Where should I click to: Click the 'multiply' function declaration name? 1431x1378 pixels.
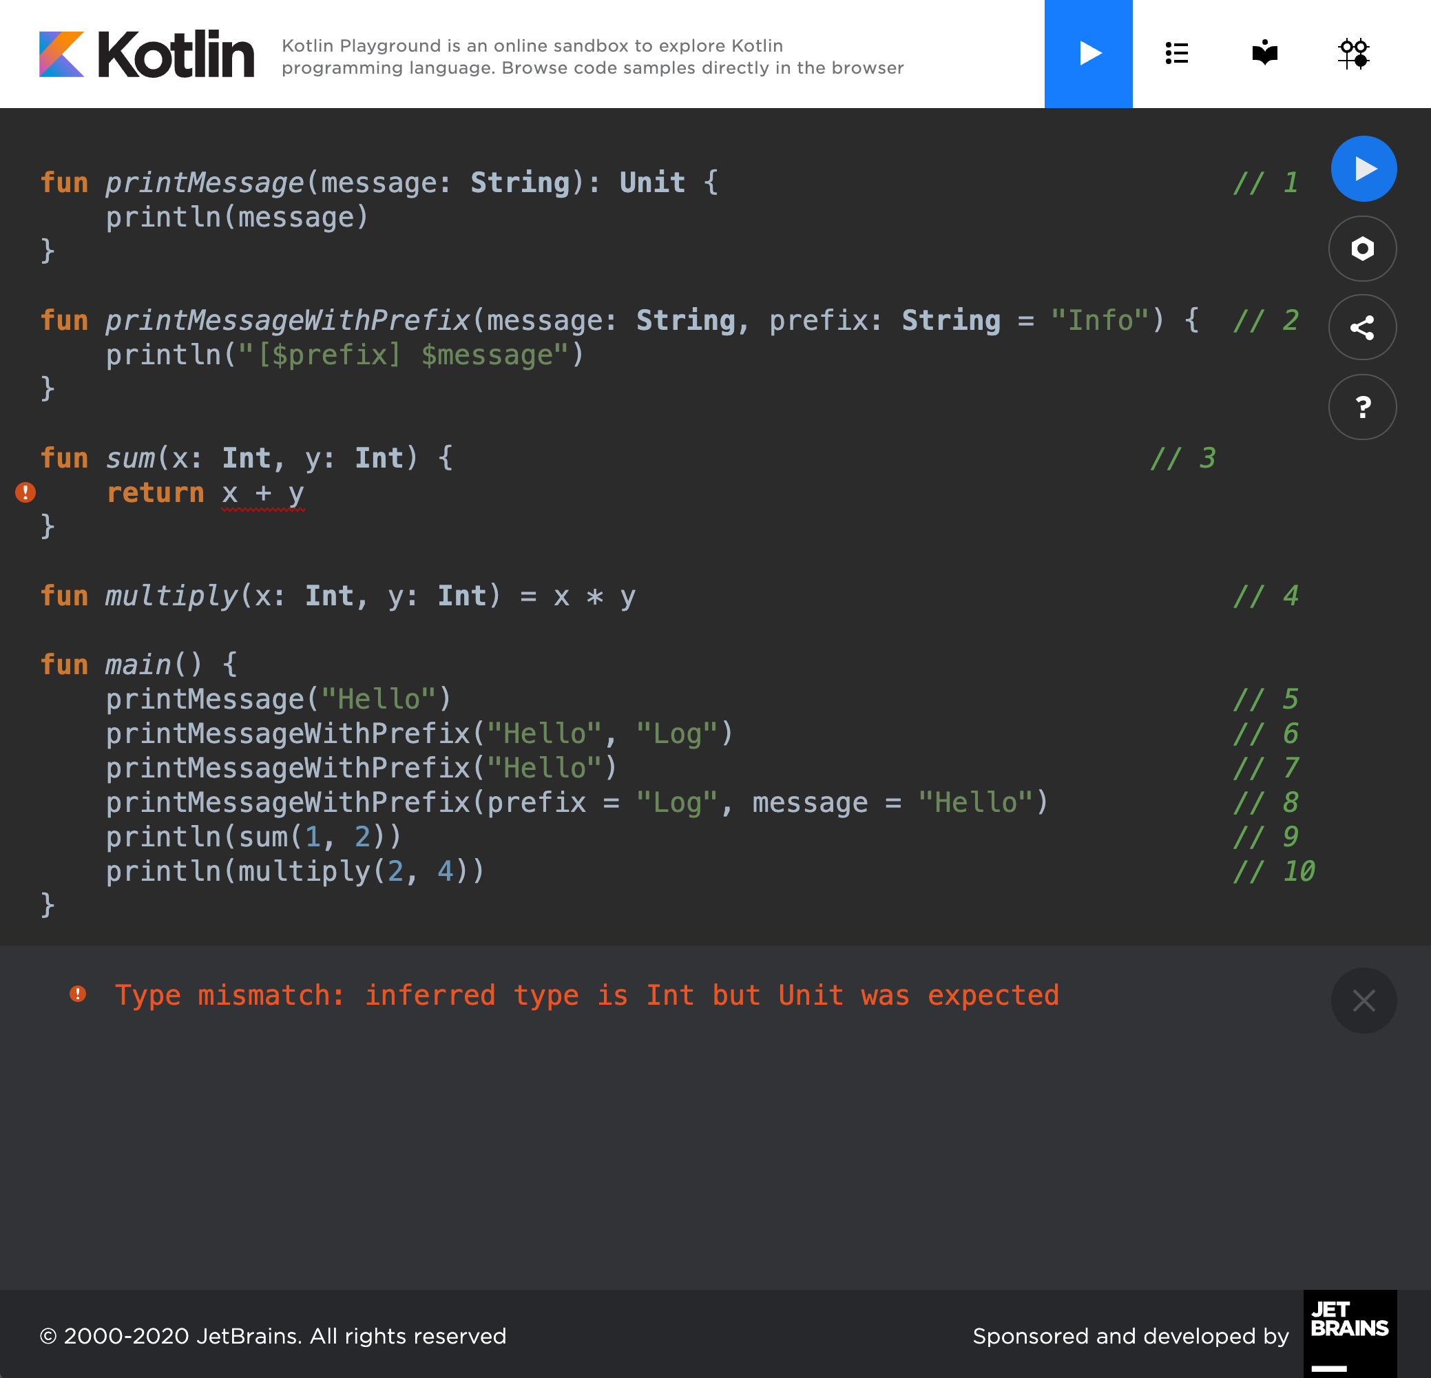pos(171,596)
